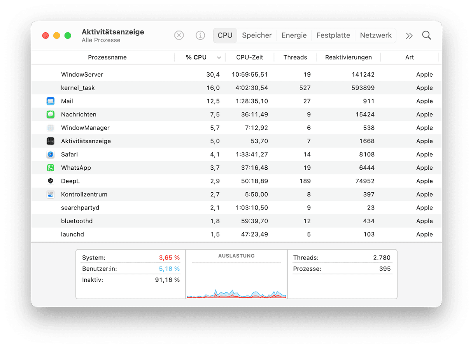The width and height of the screenshot is (473, 348).
Task: Click the Benutzer:in percentage 5,18 %
Action: click(169, 269)
